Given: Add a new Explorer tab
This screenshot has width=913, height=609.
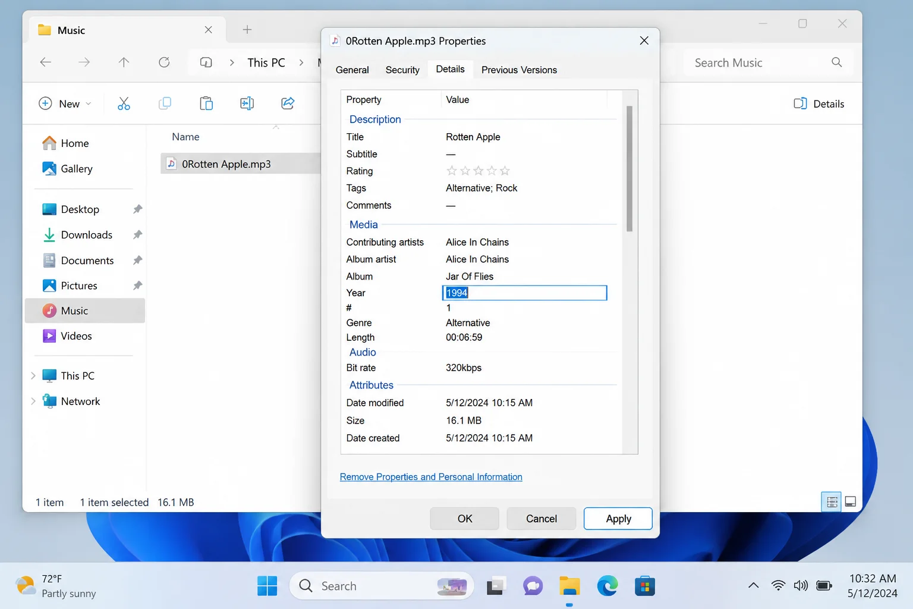Looking at the screenshot, I should [x=247, y=30].
